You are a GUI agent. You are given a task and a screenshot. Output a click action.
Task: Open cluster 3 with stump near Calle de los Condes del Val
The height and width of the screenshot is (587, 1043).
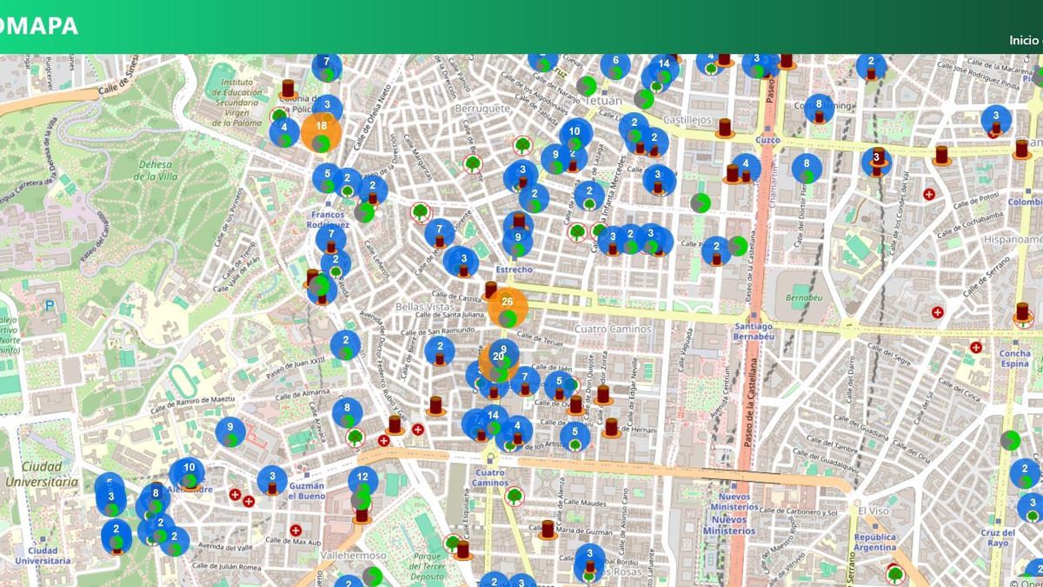click(x=877, y=162)
